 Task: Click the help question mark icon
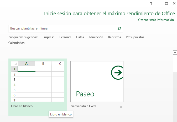(151, 3)
